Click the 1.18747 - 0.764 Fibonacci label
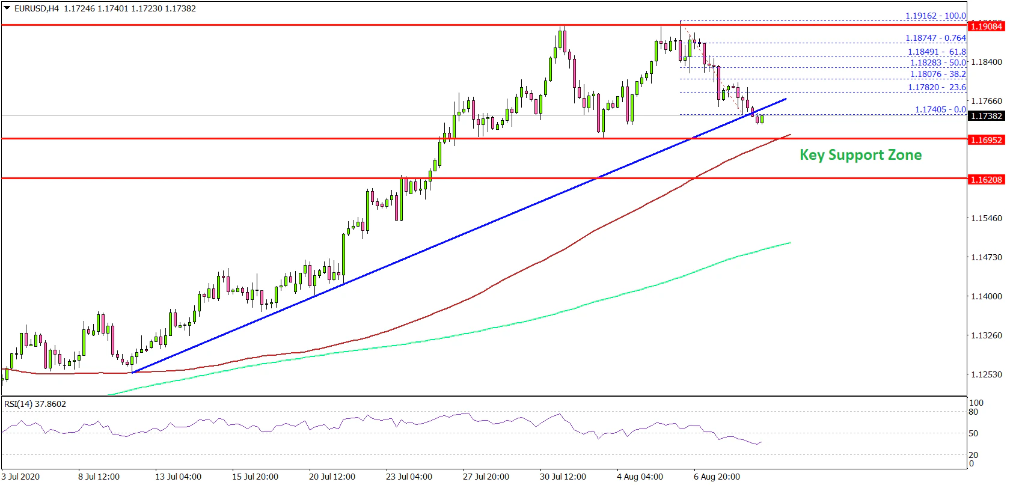Image resolution: width=1010 pixels, height=485 pixels. click(x=935, y=38)
